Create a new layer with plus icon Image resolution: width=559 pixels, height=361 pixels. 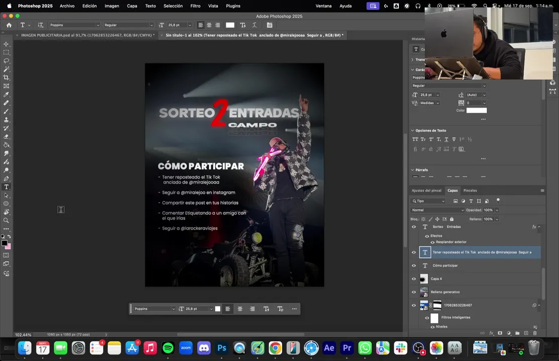526,333
